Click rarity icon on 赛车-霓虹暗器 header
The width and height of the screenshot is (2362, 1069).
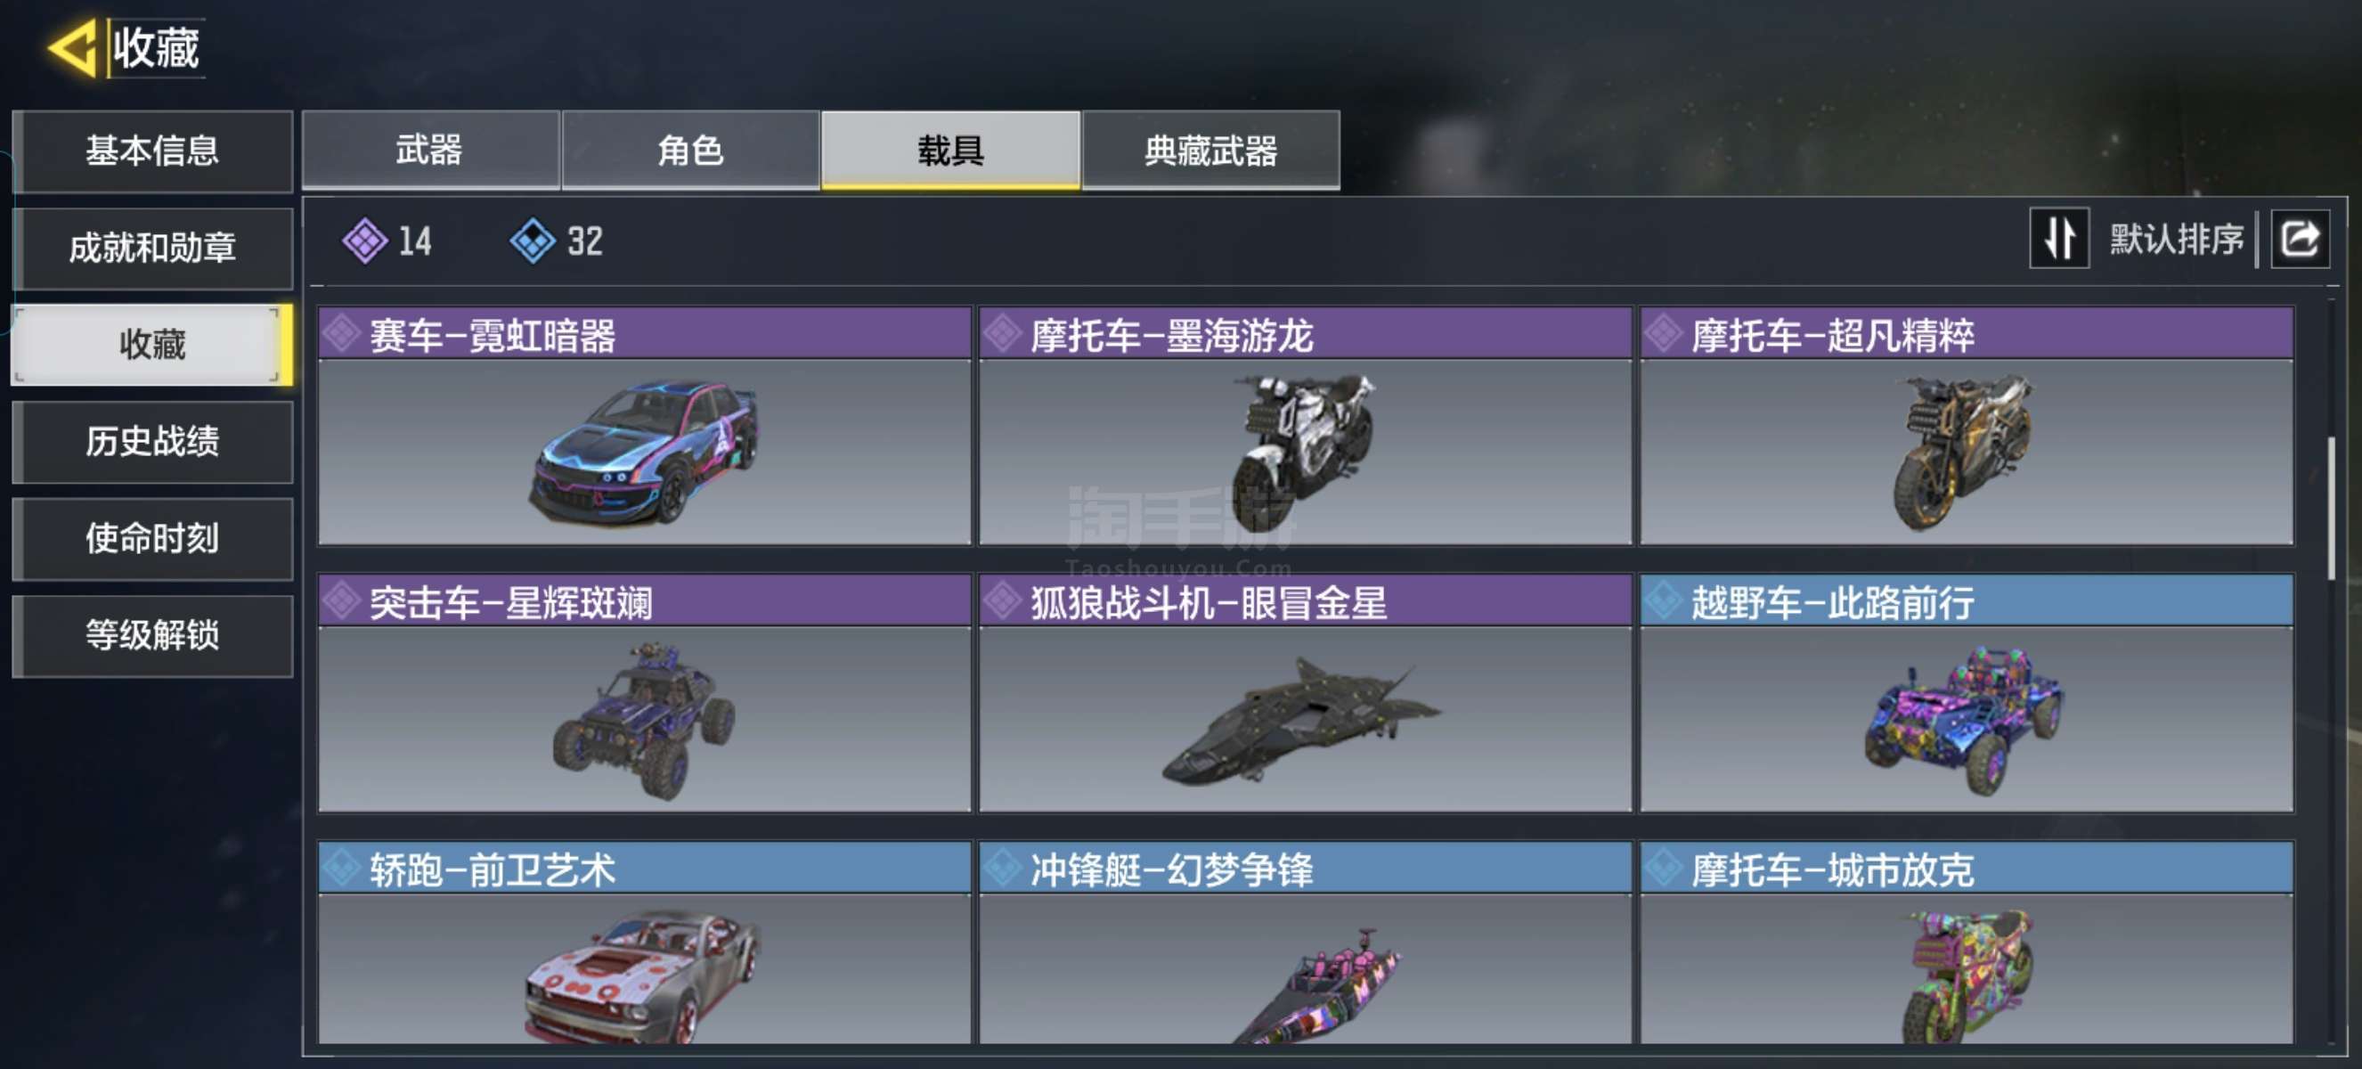pos(342,334)
